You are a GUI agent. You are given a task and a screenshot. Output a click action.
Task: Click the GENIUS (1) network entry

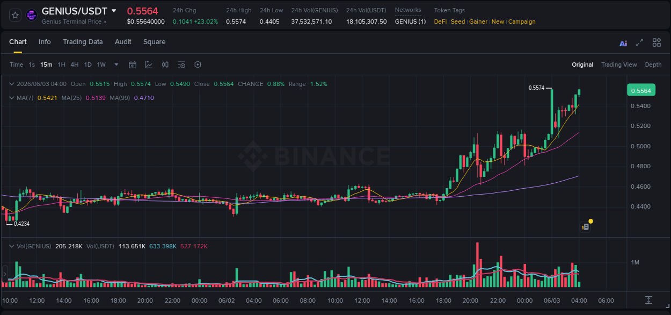(x=410, y=22)
